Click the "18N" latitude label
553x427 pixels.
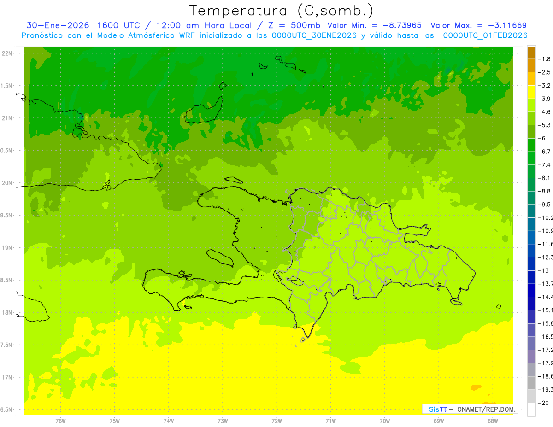(x=8, y=312)
